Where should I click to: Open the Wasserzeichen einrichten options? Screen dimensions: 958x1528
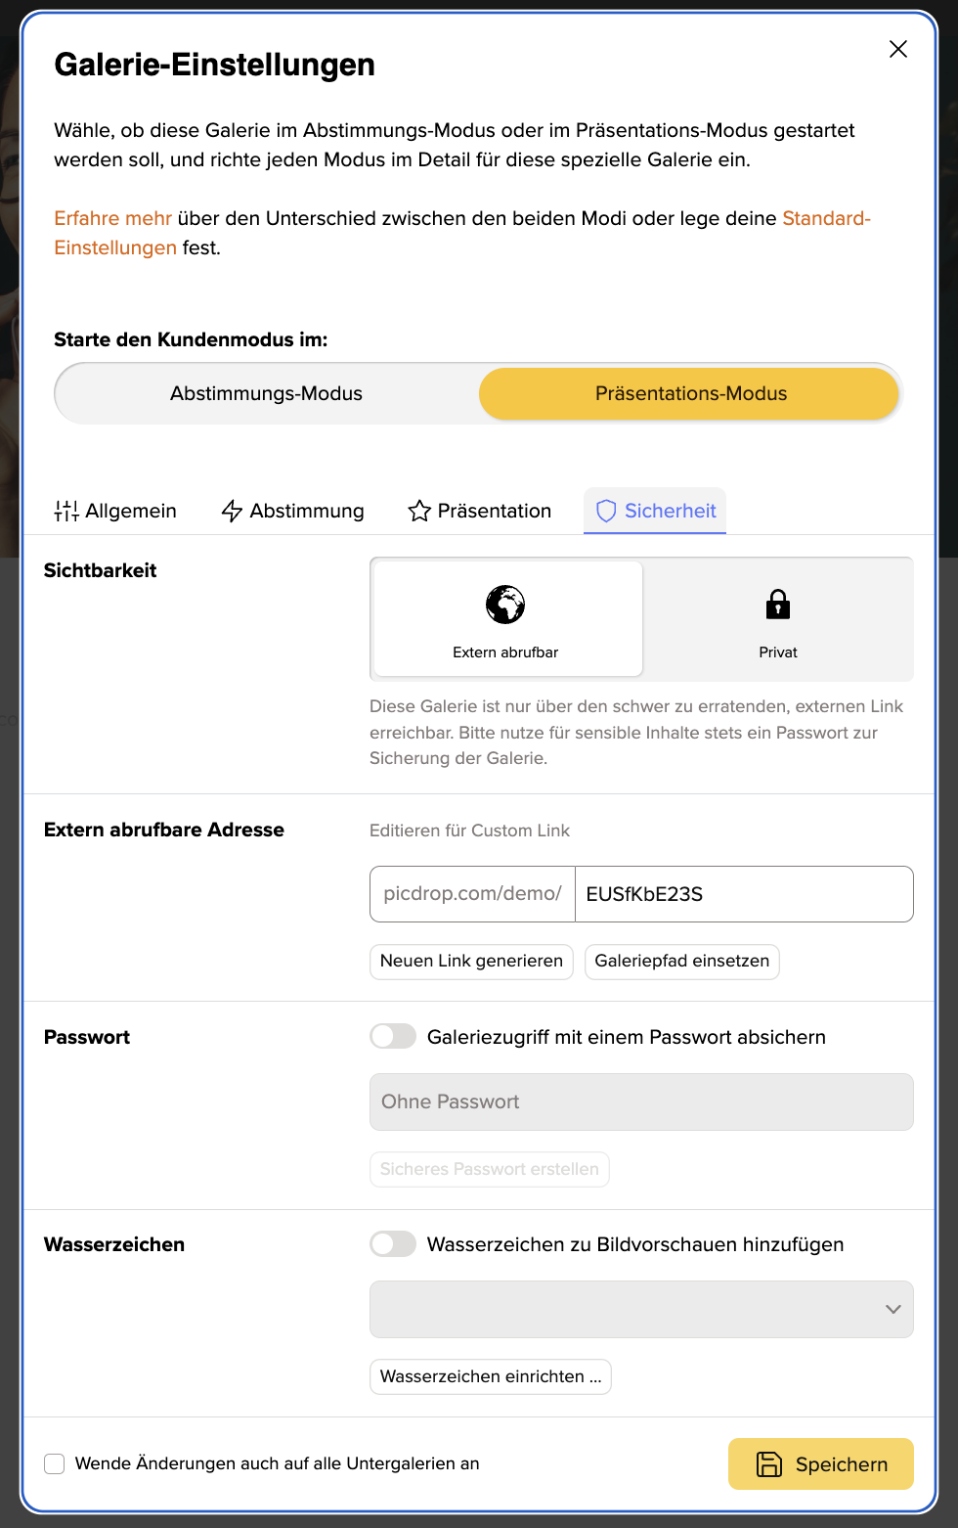click(x=491, y=1376)
